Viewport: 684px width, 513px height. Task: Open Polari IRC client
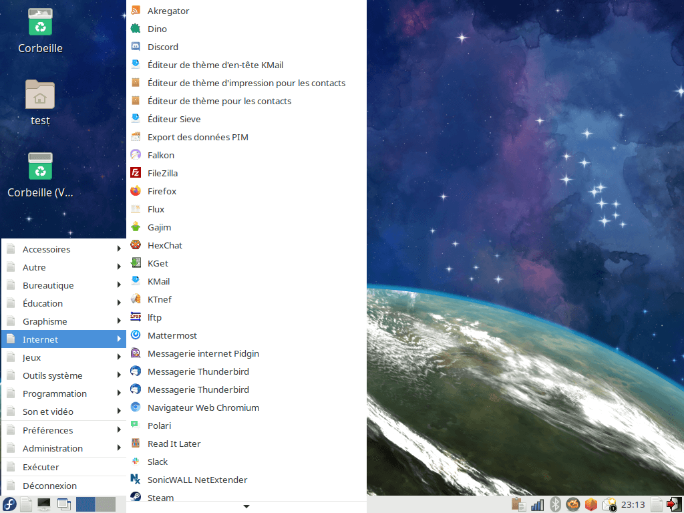[246, 425]
